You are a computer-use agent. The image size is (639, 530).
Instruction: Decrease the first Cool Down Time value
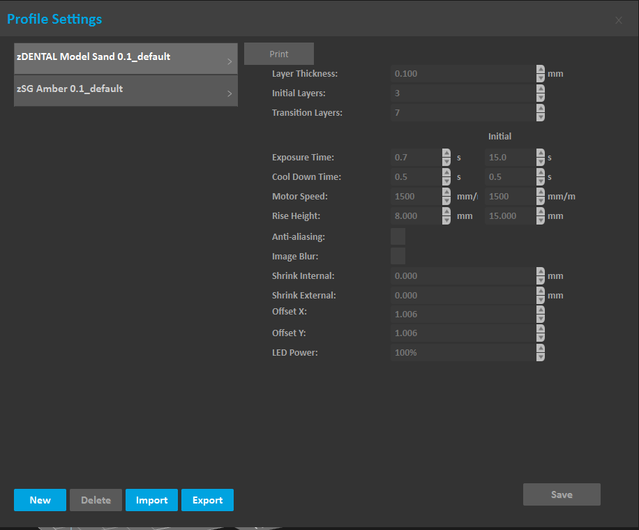446,181
